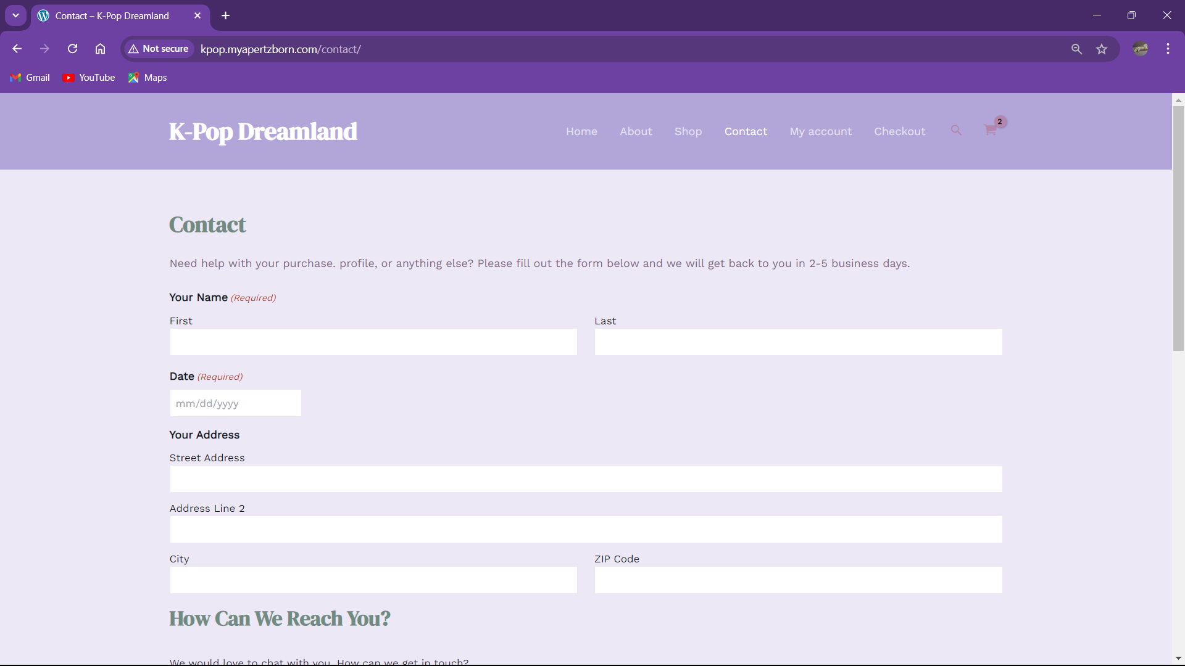
Task: Open a new browser tab
Action: [x=226, y=15]
